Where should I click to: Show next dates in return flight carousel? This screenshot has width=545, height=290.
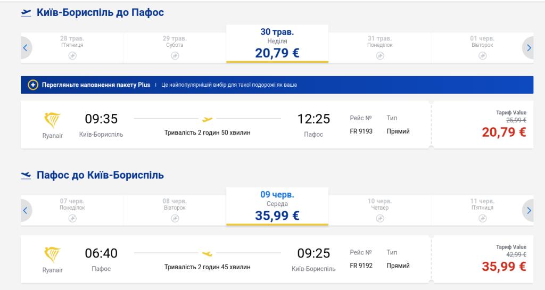(x=529, y=210)
